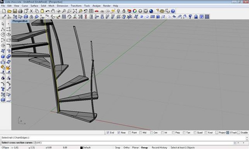249x149 pixels.
Task: Select the Box solid tool in sidebar
Action: click(x=3, y=57)
